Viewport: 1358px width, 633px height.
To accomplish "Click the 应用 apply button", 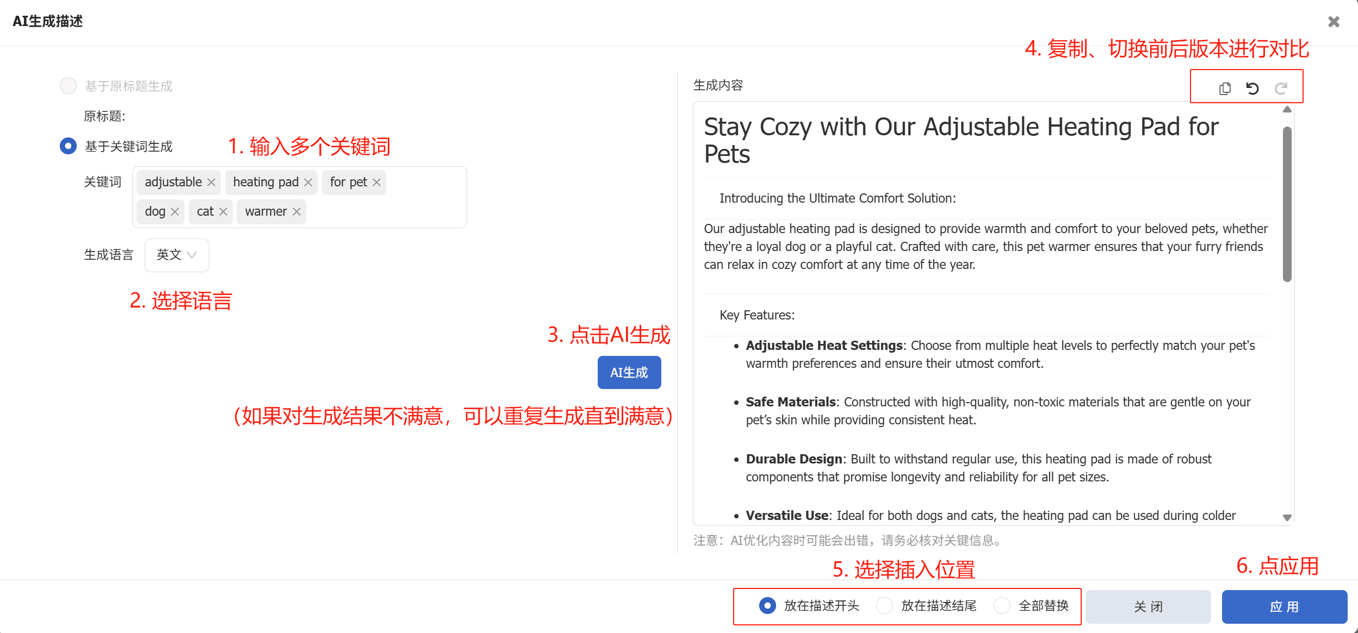I will 1284,606.
